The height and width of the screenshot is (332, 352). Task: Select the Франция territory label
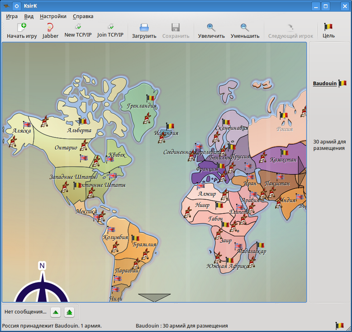pyautogui.click(x=207, y=169)
